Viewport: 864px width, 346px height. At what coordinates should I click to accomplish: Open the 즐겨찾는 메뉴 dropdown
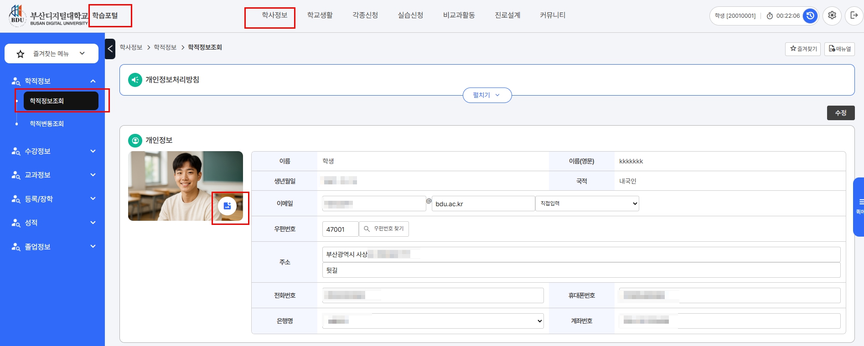click(52, 54)
